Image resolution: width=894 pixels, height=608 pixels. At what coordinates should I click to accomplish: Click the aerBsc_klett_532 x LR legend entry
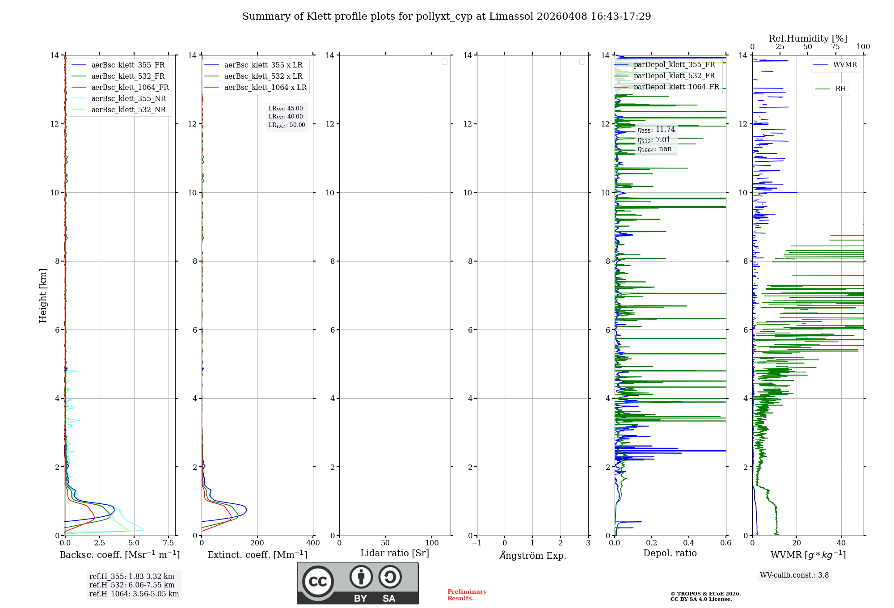(263, 76)
